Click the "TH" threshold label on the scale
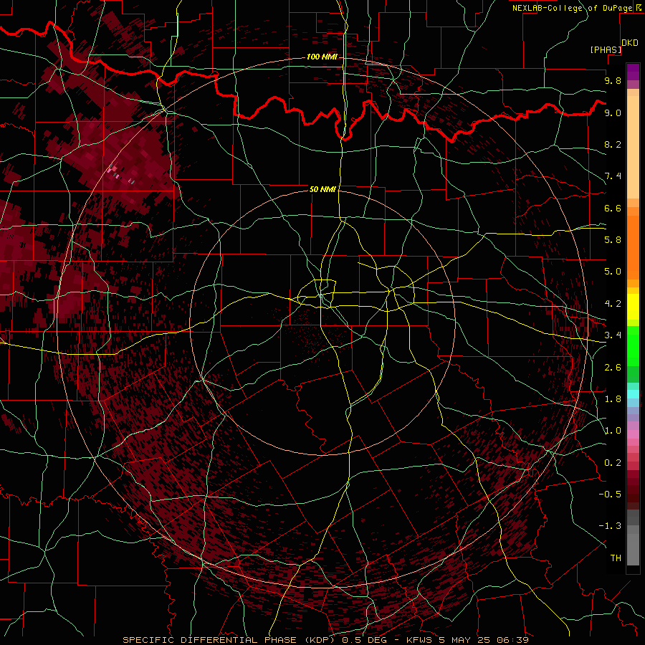The height and width of the screenshot is (645, 645). point(616,558)
